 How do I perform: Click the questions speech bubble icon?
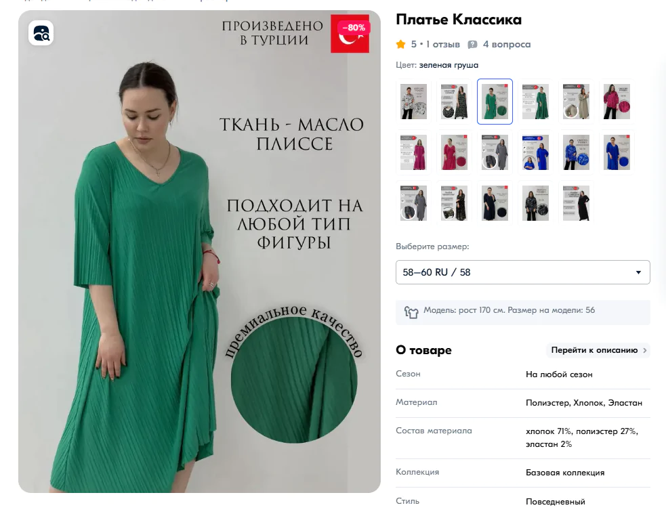[x=472, y=45]
